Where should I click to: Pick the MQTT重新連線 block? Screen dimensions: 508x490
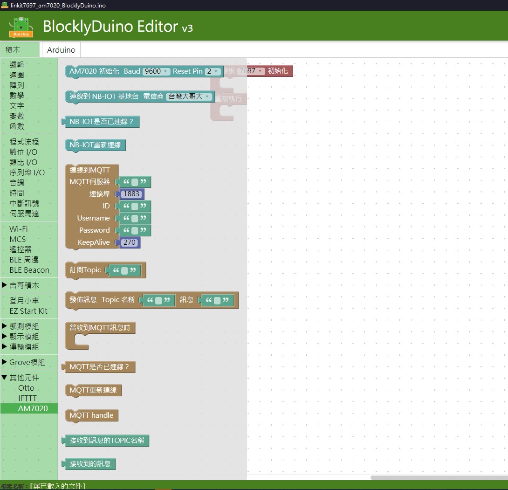[x=93, y=390]
